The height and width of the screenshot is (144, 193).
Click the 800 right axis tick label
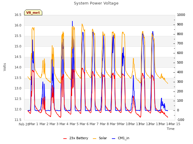click(x=180, y=34)
